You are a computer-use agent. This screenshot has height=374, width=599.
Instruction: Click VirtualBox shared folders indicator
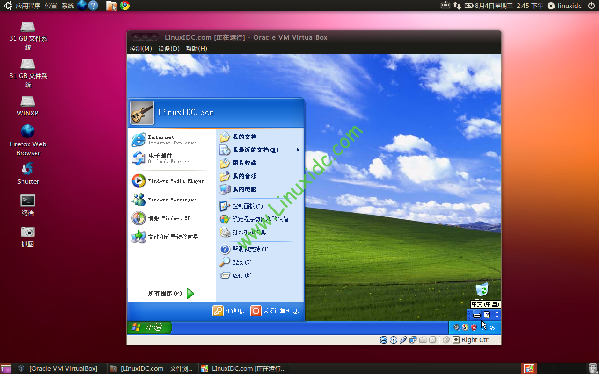(x=423, y=340)
